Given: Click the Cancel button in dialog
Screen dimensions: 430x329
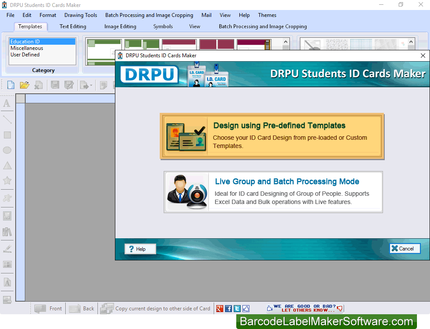Looking at the screenshot, I should [x=405, y=248].
